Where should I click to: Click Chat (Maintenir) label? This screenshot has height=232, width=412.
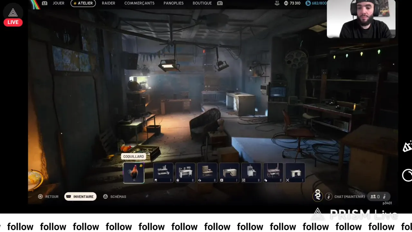350,197
